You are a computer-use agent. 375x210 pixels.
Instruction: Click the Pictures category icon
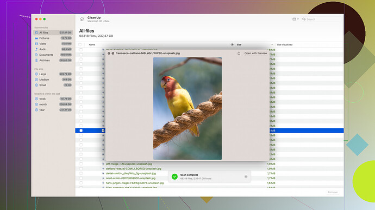pos(36,38)
